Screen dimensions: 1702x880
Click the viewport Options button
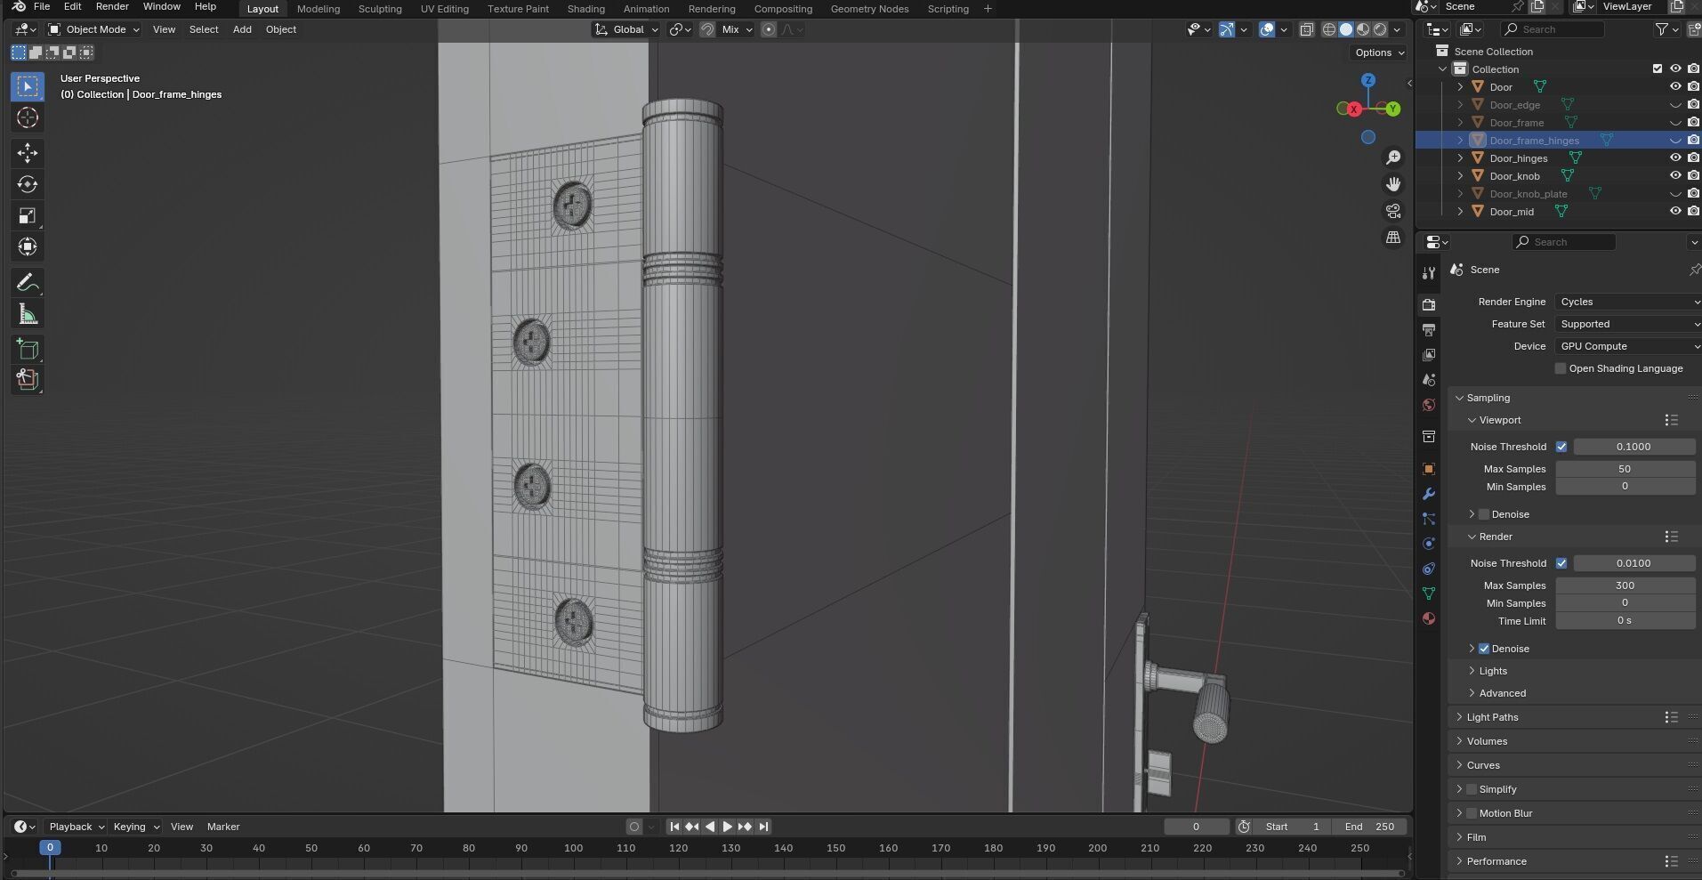1379,52
